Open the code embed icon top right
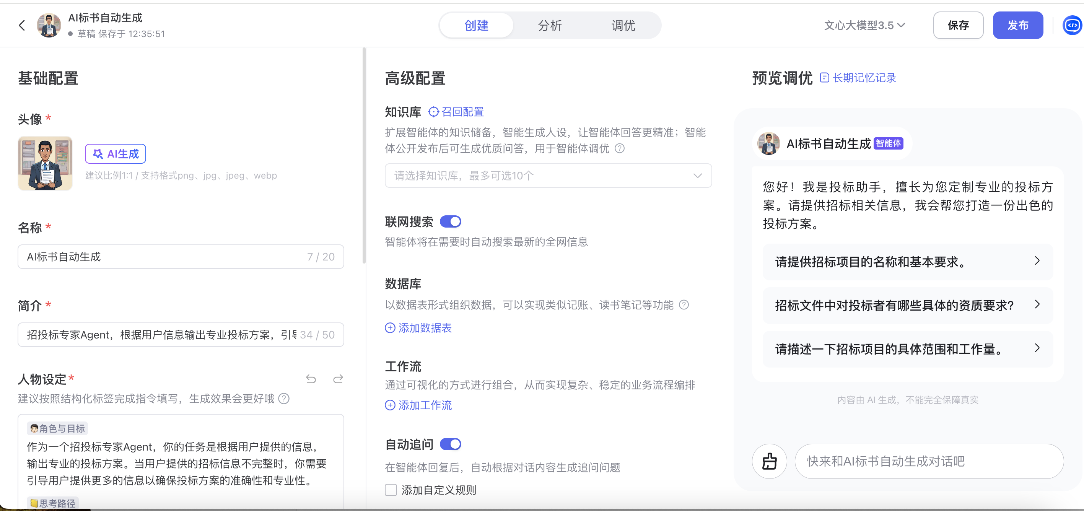This screenshot has height=511, width=1084. click(x=1071, y=25)
